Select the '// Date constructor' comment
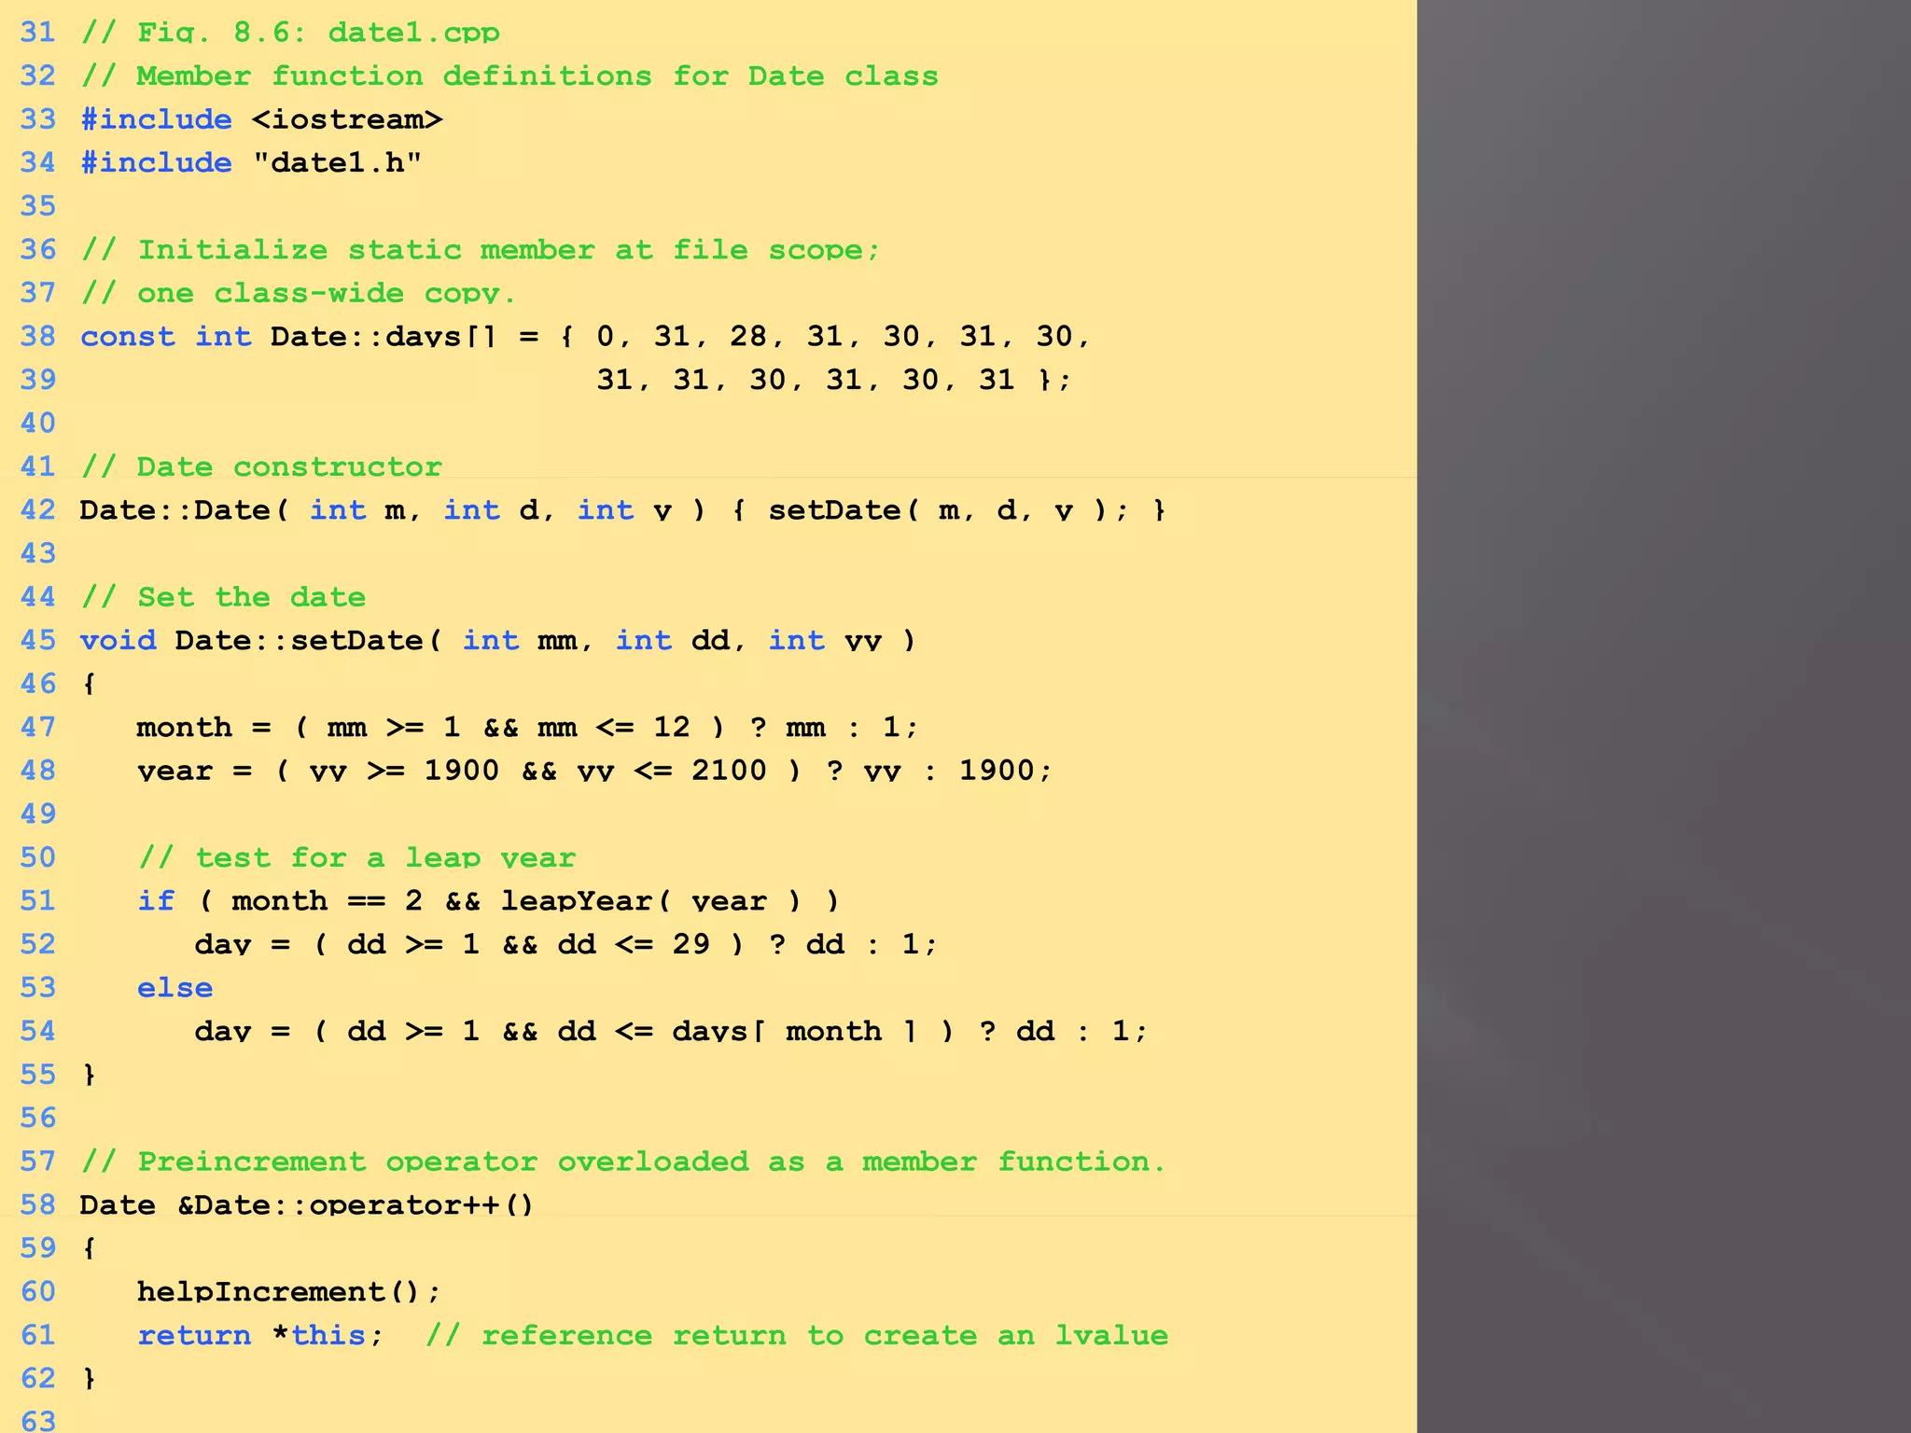The width and height of the screenshot is (1911, 1433). tap(261, 466)
